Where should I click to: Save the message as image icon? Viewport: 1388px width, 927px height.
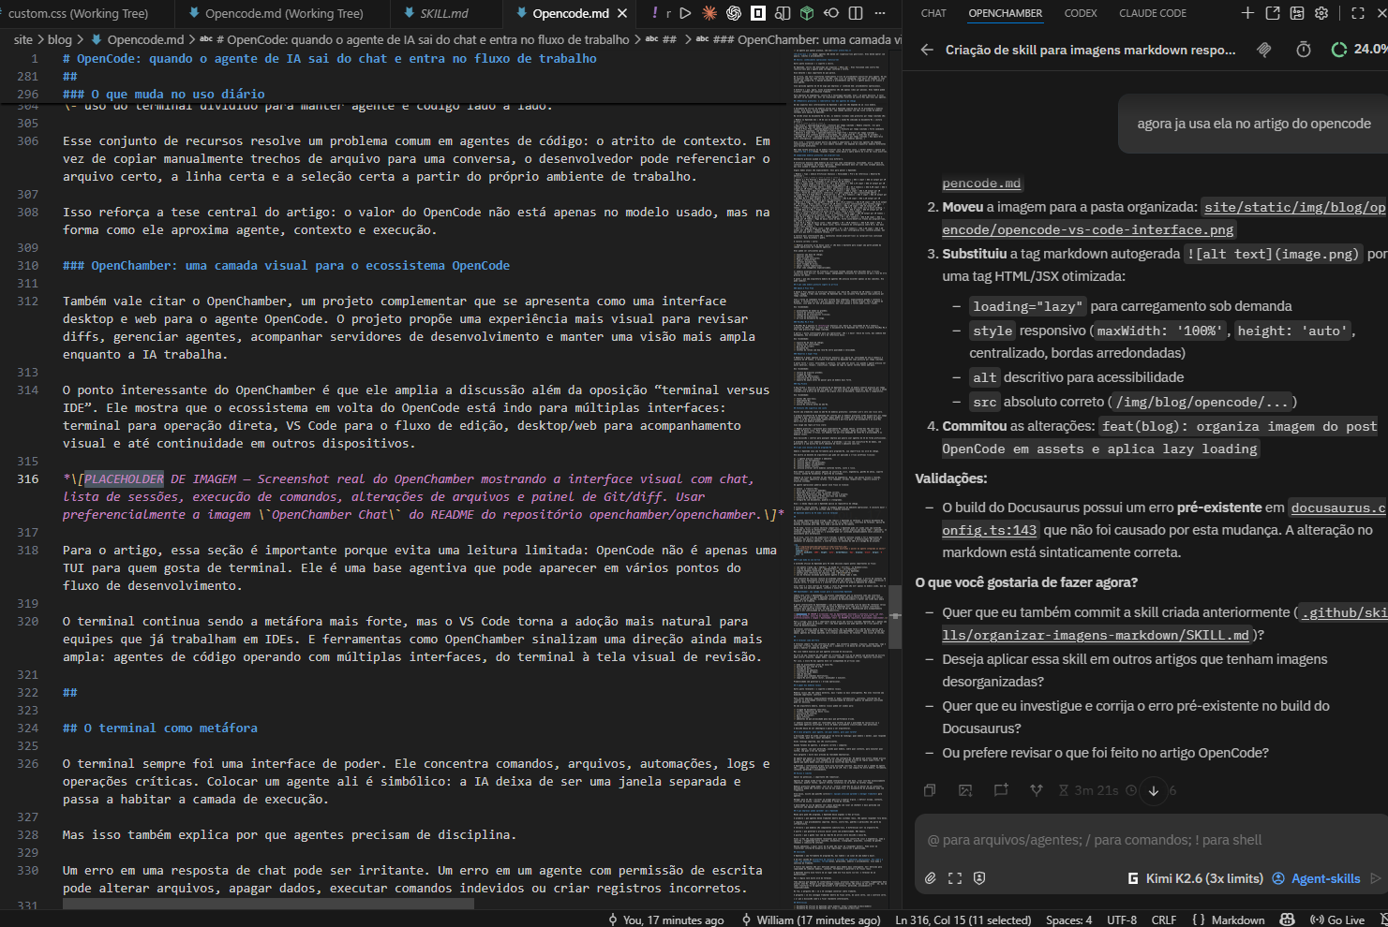pyautogui.click(x=965, y=790)
